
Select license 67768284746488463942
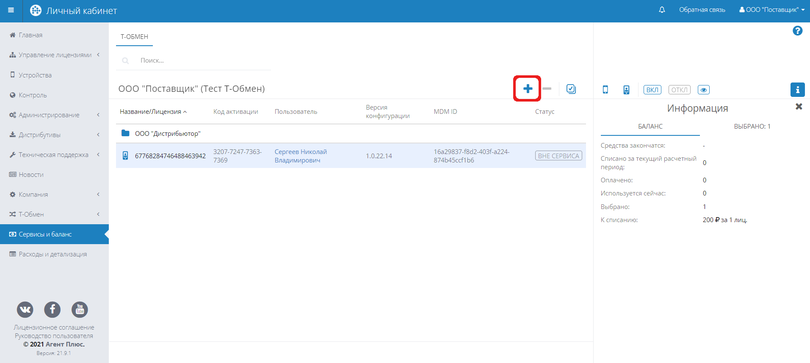[x=170, y=156]
